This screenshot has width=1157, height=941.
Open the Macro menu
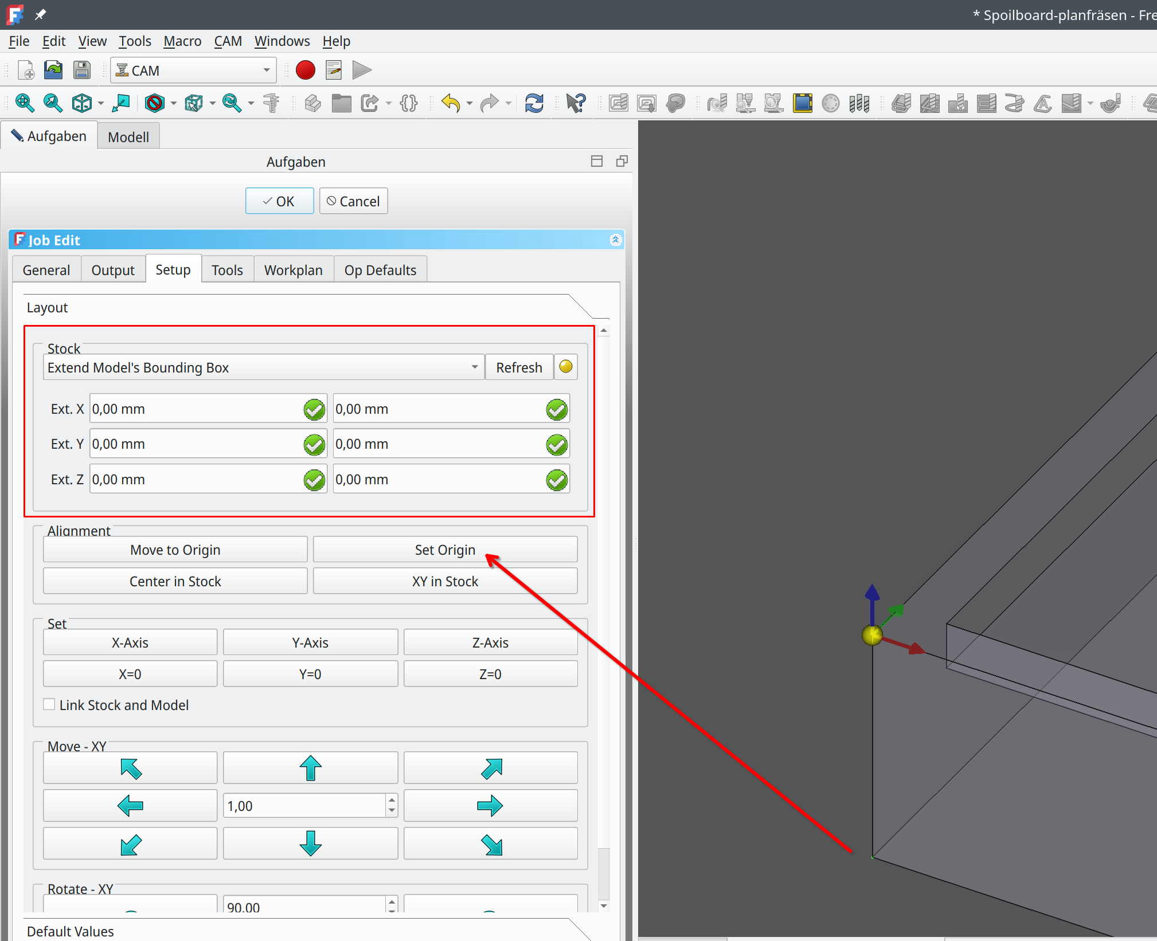[x=182, y=41]
